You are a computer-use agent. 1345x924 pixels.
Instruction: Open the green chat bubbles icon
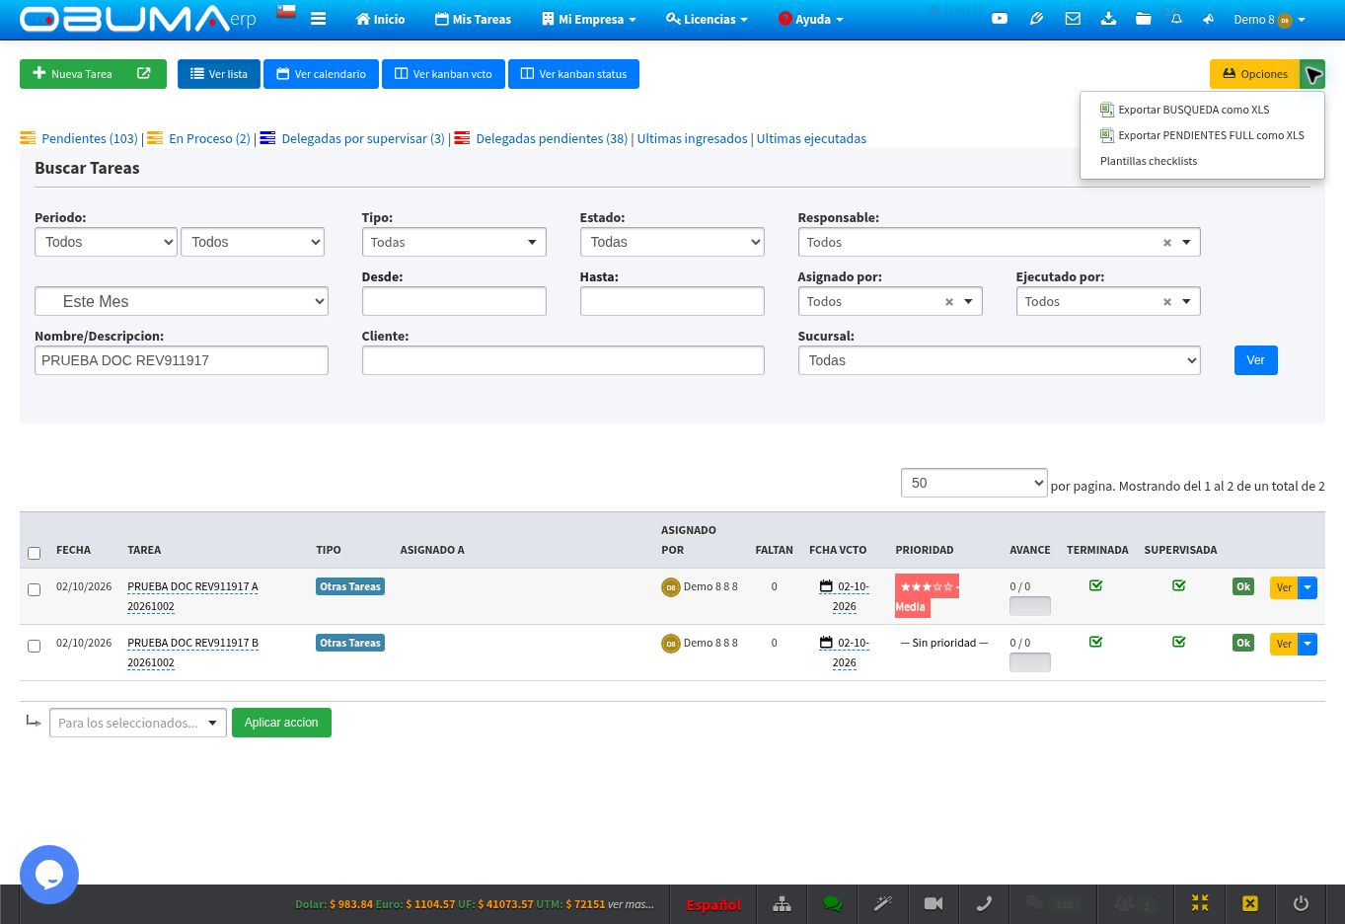point(832,903)
